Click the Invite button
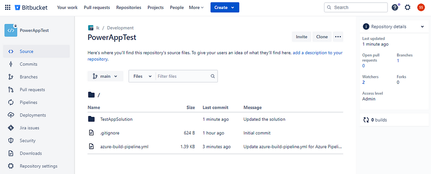431x174 pixels. (302, 37)
